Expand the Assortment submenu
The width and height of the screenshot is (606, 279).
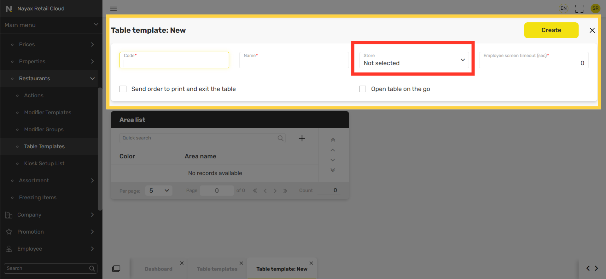(92, 180)
